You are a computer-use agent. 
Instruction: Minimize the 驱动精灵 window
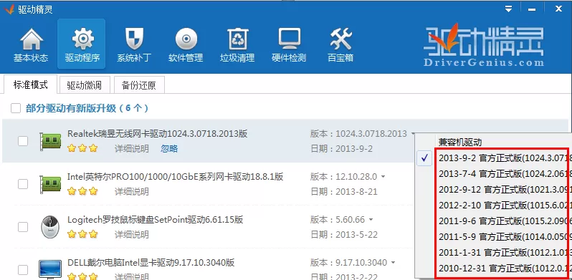pyautogui.click(x=532, y=9)
